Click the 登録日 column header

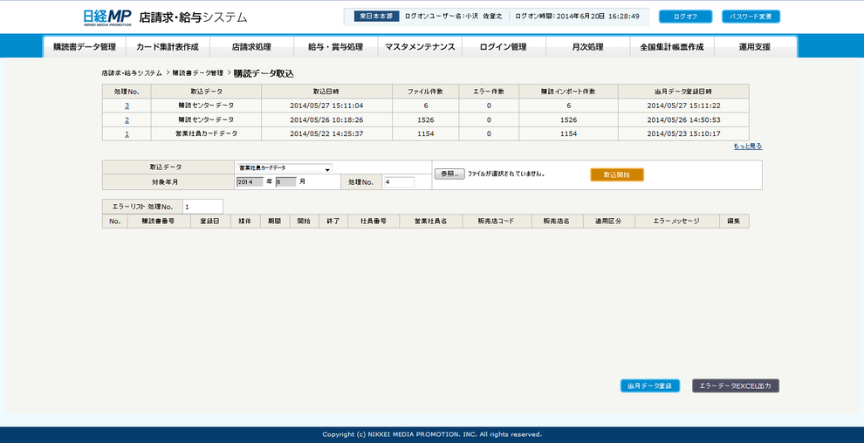210,221
